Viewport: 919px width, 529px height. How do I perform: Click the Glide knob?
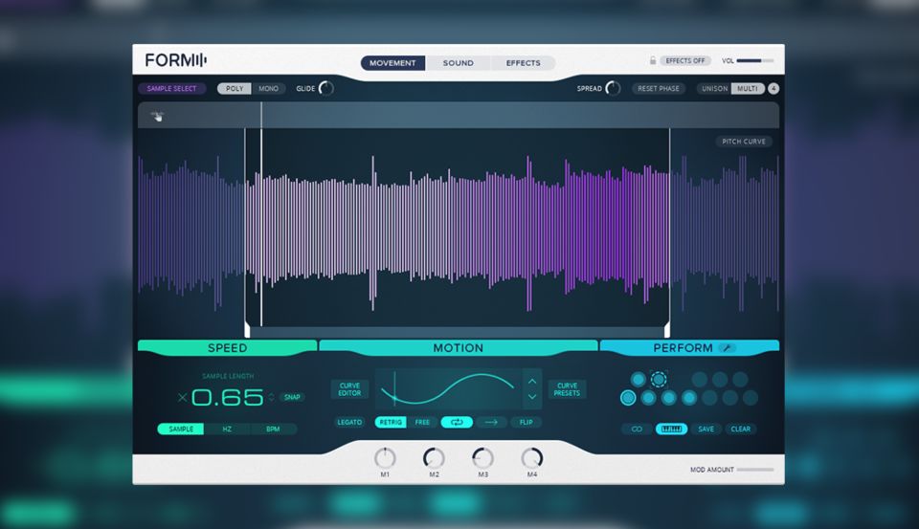click(x=325, y=89)
